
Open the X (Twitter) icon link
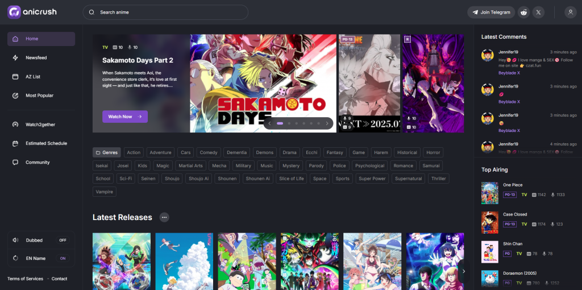pos(539,13)
